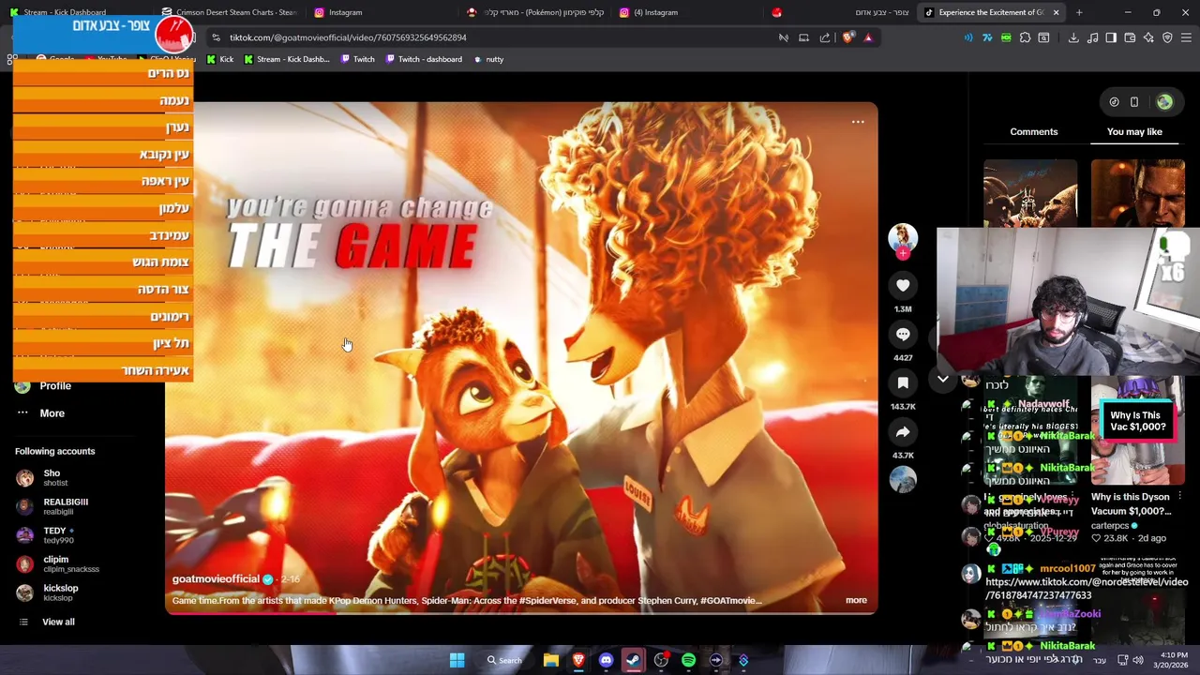
Task: Toggle the browser sidebar panel icon
Action: (x=1111, y=37)
